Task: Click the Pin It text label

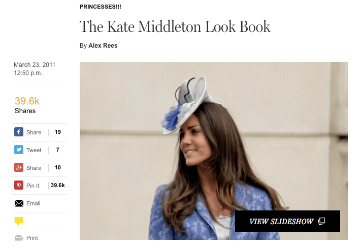Action: (32, 186)
